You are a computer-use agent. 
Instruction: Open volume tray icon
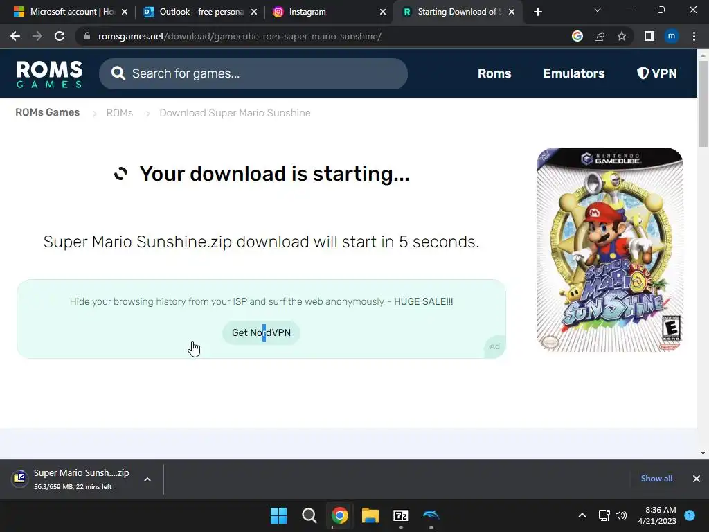coord(621,515)
